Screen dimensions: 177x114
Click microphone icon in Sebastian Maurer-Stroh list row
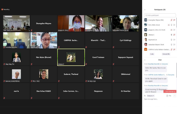pos(171,45)
